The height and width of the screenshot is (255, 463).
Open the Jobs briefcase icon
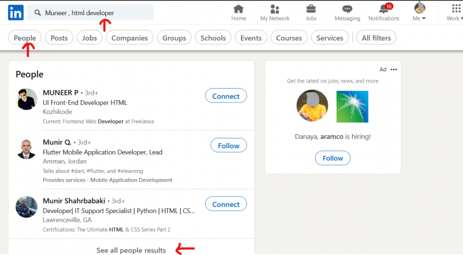(311, 9)
